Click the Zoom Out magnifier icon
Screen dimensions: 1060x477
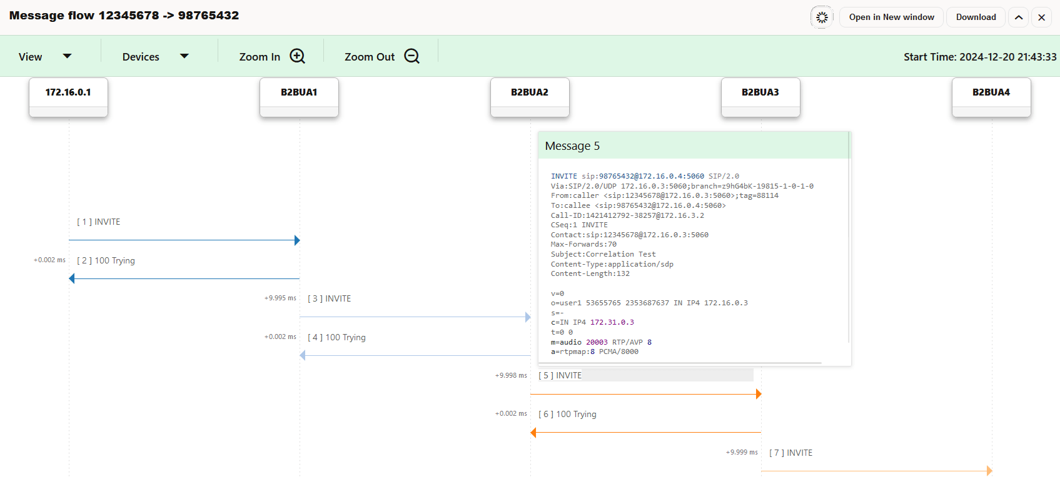pyautogui.click(x=412, y=56)
